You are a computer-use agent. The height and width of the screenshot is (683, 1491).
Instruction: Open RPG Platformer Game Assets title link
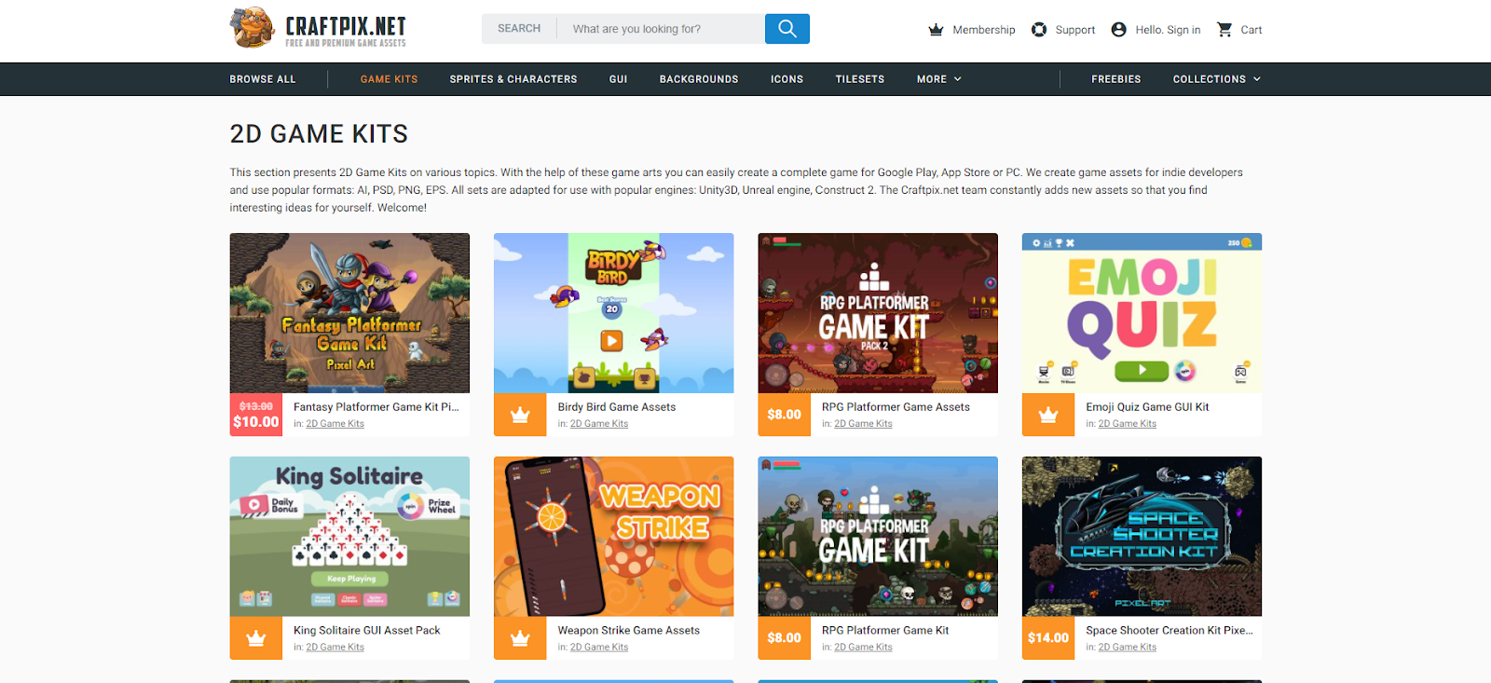click(x=896, y=407)
